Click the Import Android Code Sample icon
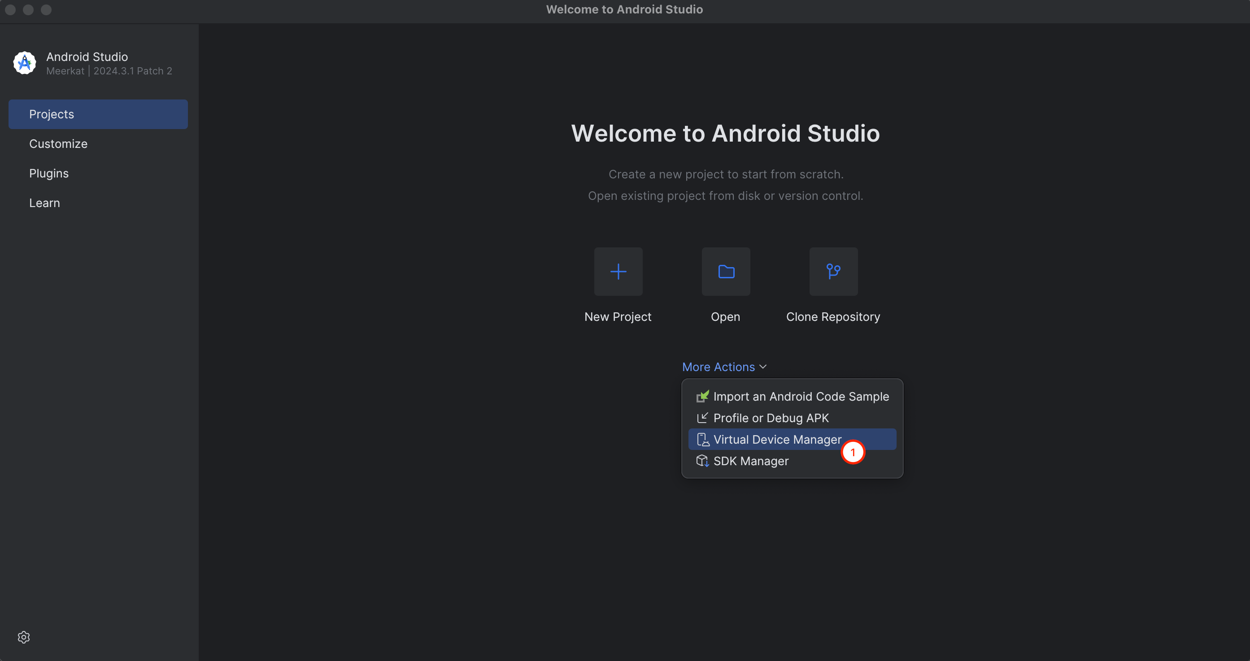This screenshot has width=1250, height=661. tap(702, 396)
